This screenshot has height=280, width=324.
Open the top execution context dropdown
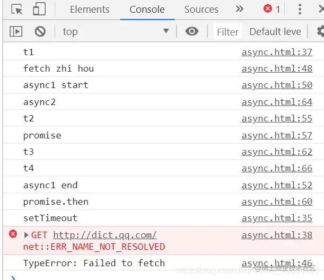click(x=116, y=32)
